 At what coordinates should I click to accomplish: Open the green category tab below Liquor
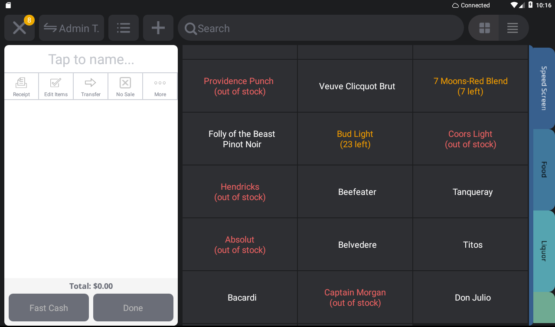pos(543,308)
